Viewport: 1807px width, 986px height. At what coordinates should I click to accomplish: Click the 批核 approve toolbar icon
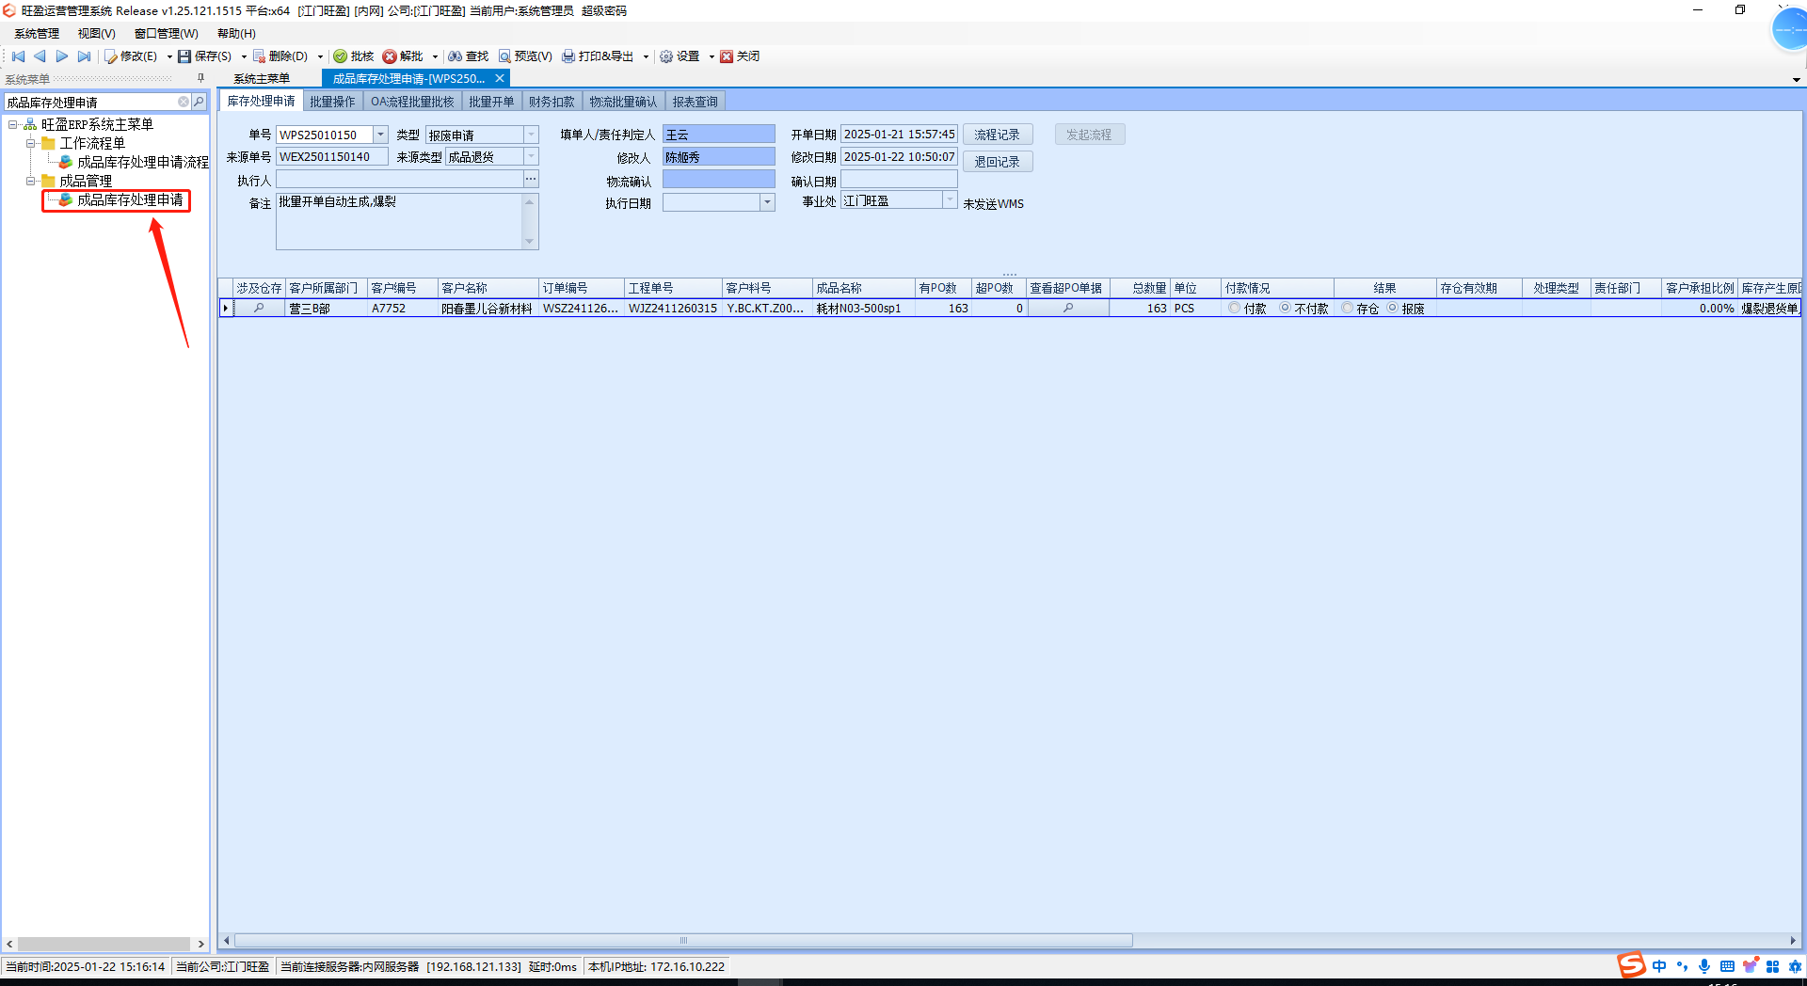click(x=341, y=56)
